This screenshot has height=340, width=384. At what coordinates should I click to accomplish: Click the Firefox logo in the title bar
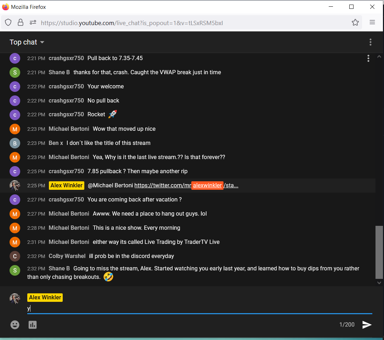point(5,6)
